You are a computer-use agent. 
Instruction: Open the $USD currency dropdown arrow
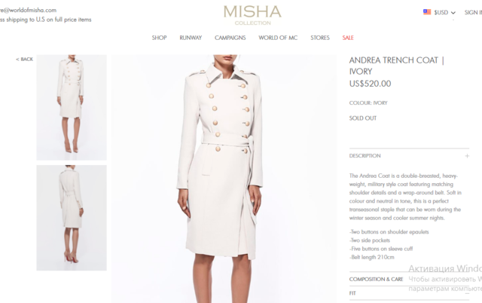(x=453, y=13)
